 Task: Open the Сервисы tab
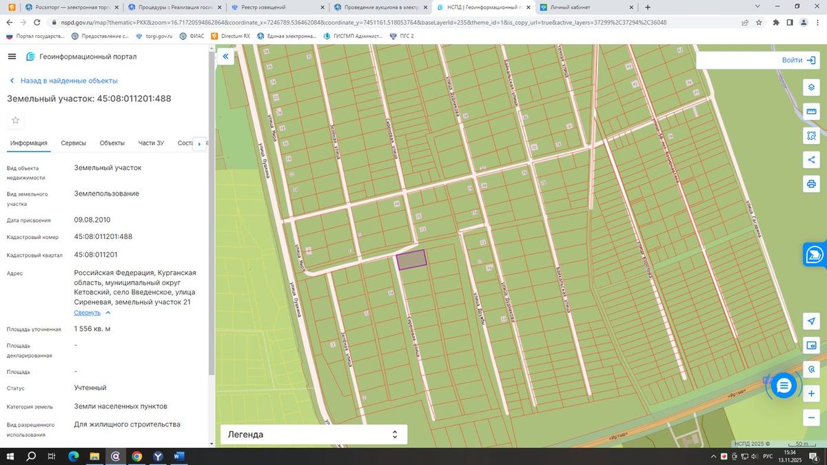(74, 143)
